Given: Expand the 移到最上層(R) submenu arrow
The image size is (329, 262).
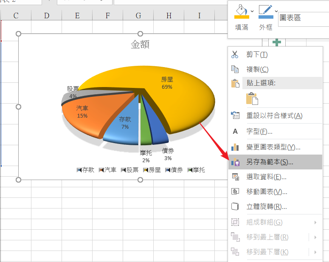Looking at the screenshot, I should coord(315,237).
